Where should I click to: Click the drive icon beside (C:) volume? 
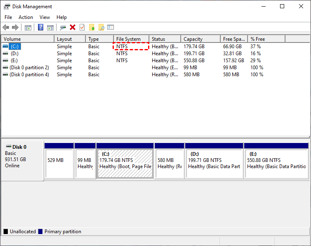pyautogui.click(x=5, y=46)
